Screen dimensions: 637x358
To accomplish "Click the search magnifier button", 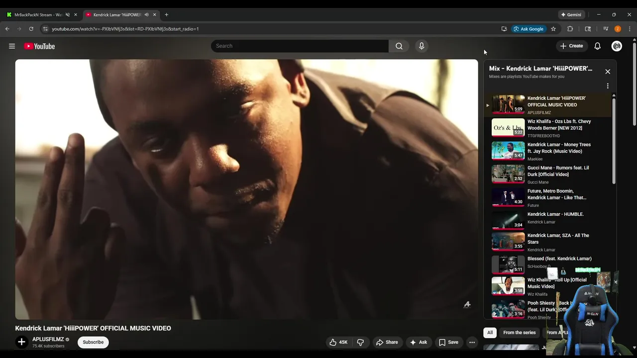I will click(x=399, y=46).
